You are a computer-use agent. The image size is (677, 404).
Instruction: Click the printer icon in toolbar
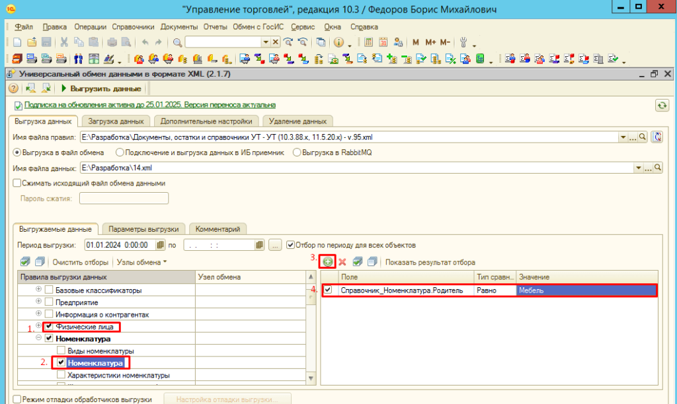(112, 42)
